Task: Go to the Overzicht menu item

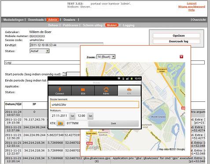Action: (199, 20)
